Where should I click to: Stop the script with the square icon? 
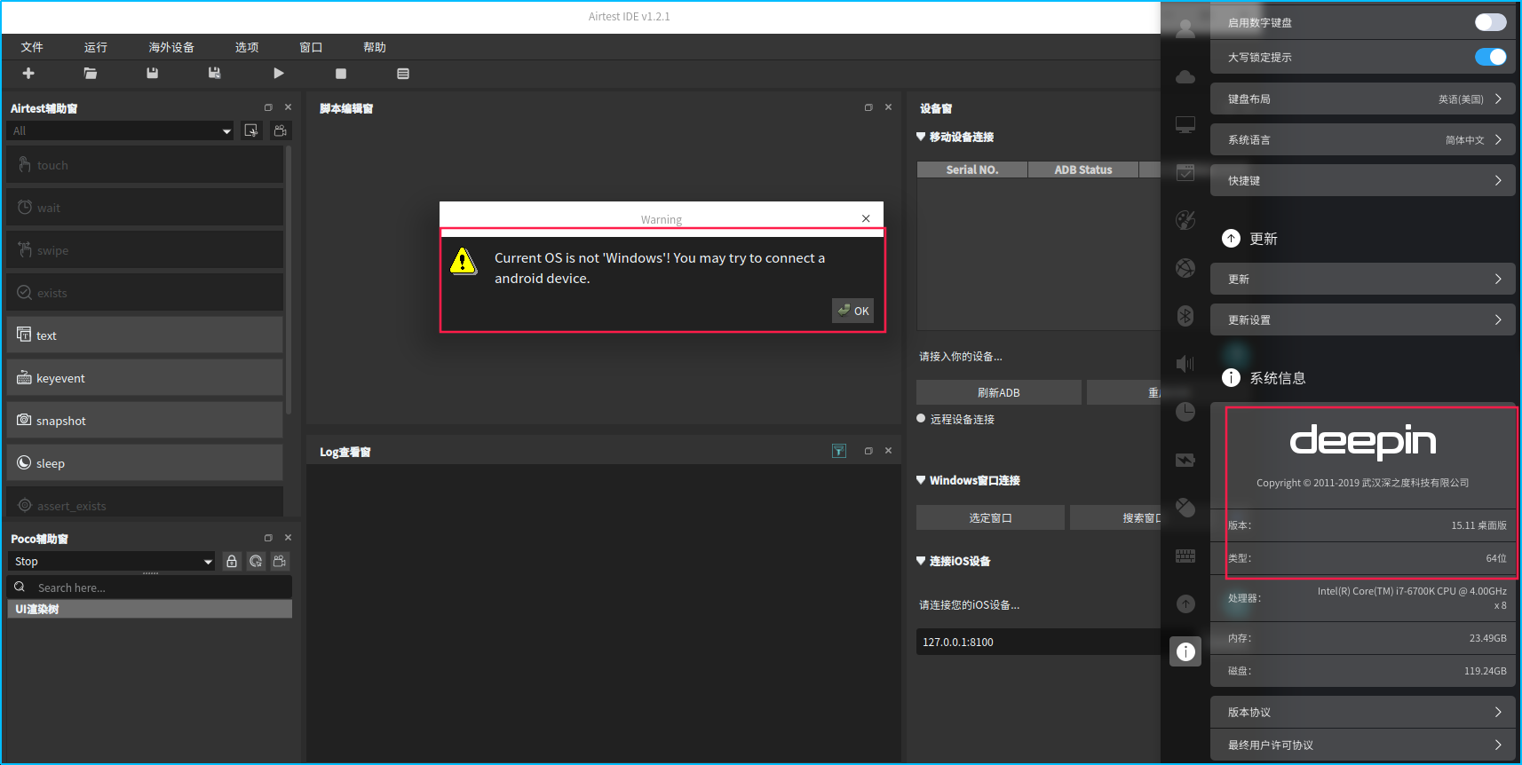coord(341,74)
